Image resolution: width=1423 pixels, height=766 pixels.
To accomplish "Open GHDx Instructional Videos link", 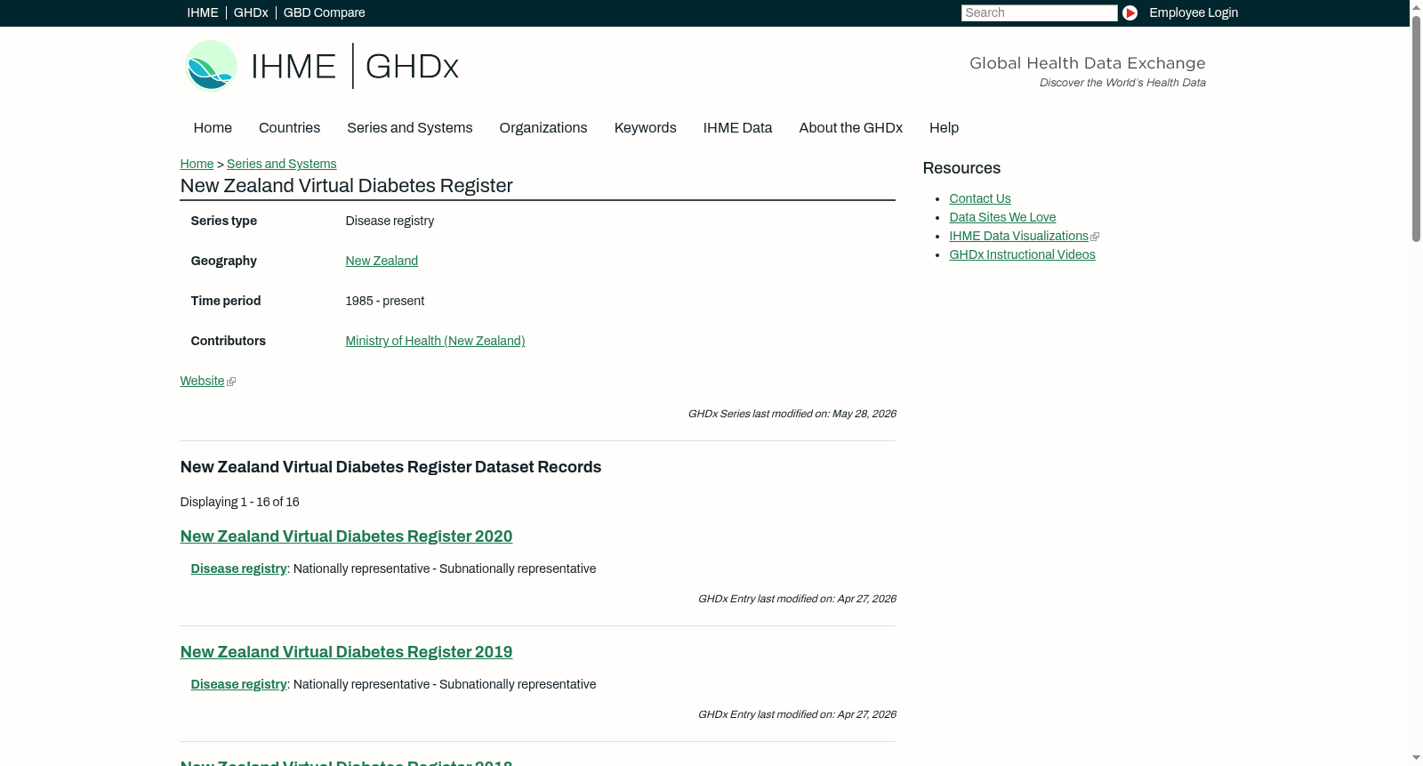I will (1022, 254).
